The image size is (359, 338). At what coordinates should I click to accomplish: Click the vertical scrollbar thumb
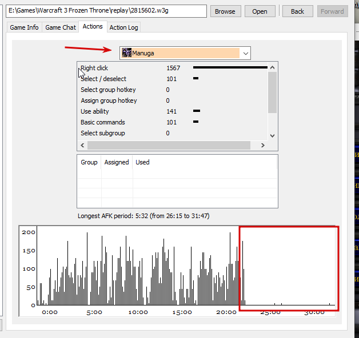click(272, 92)
